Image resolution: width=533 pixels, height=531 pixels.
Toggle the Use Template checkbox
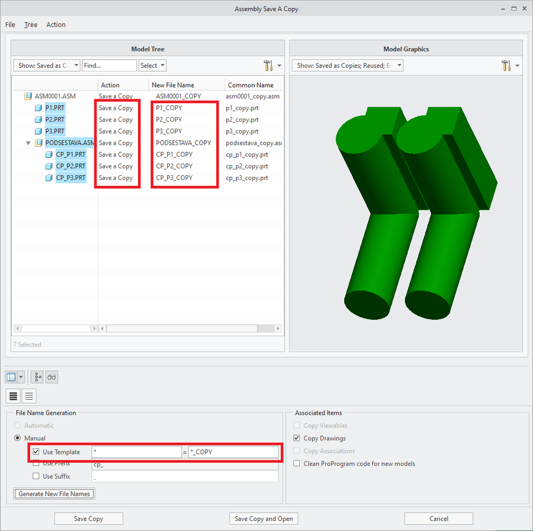(36, 452)
